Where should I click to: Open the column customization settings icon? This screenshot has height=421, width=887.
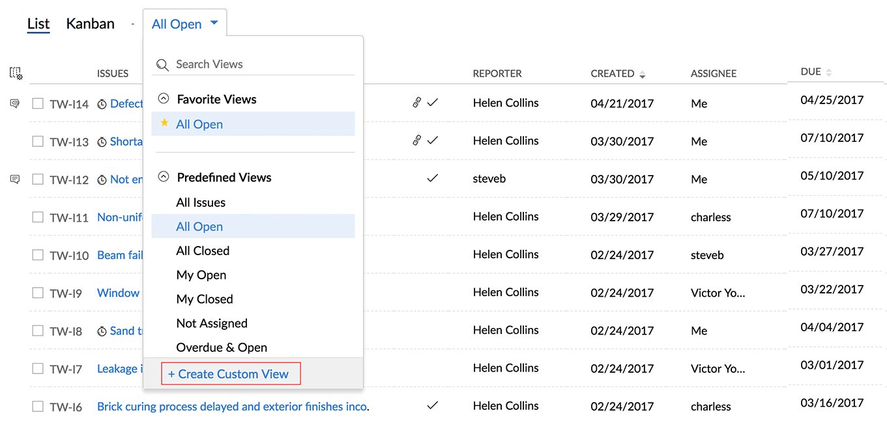(16, 74)
